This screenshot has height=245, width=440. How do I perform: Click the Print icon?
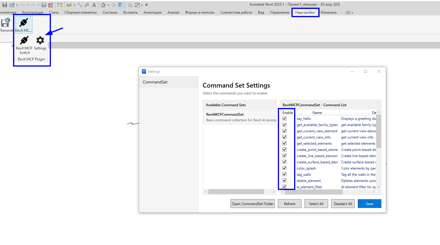[44, 5]
